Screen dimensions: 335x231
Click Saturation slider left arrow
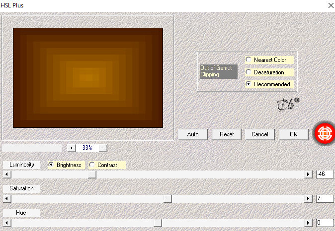click(7, 199)
